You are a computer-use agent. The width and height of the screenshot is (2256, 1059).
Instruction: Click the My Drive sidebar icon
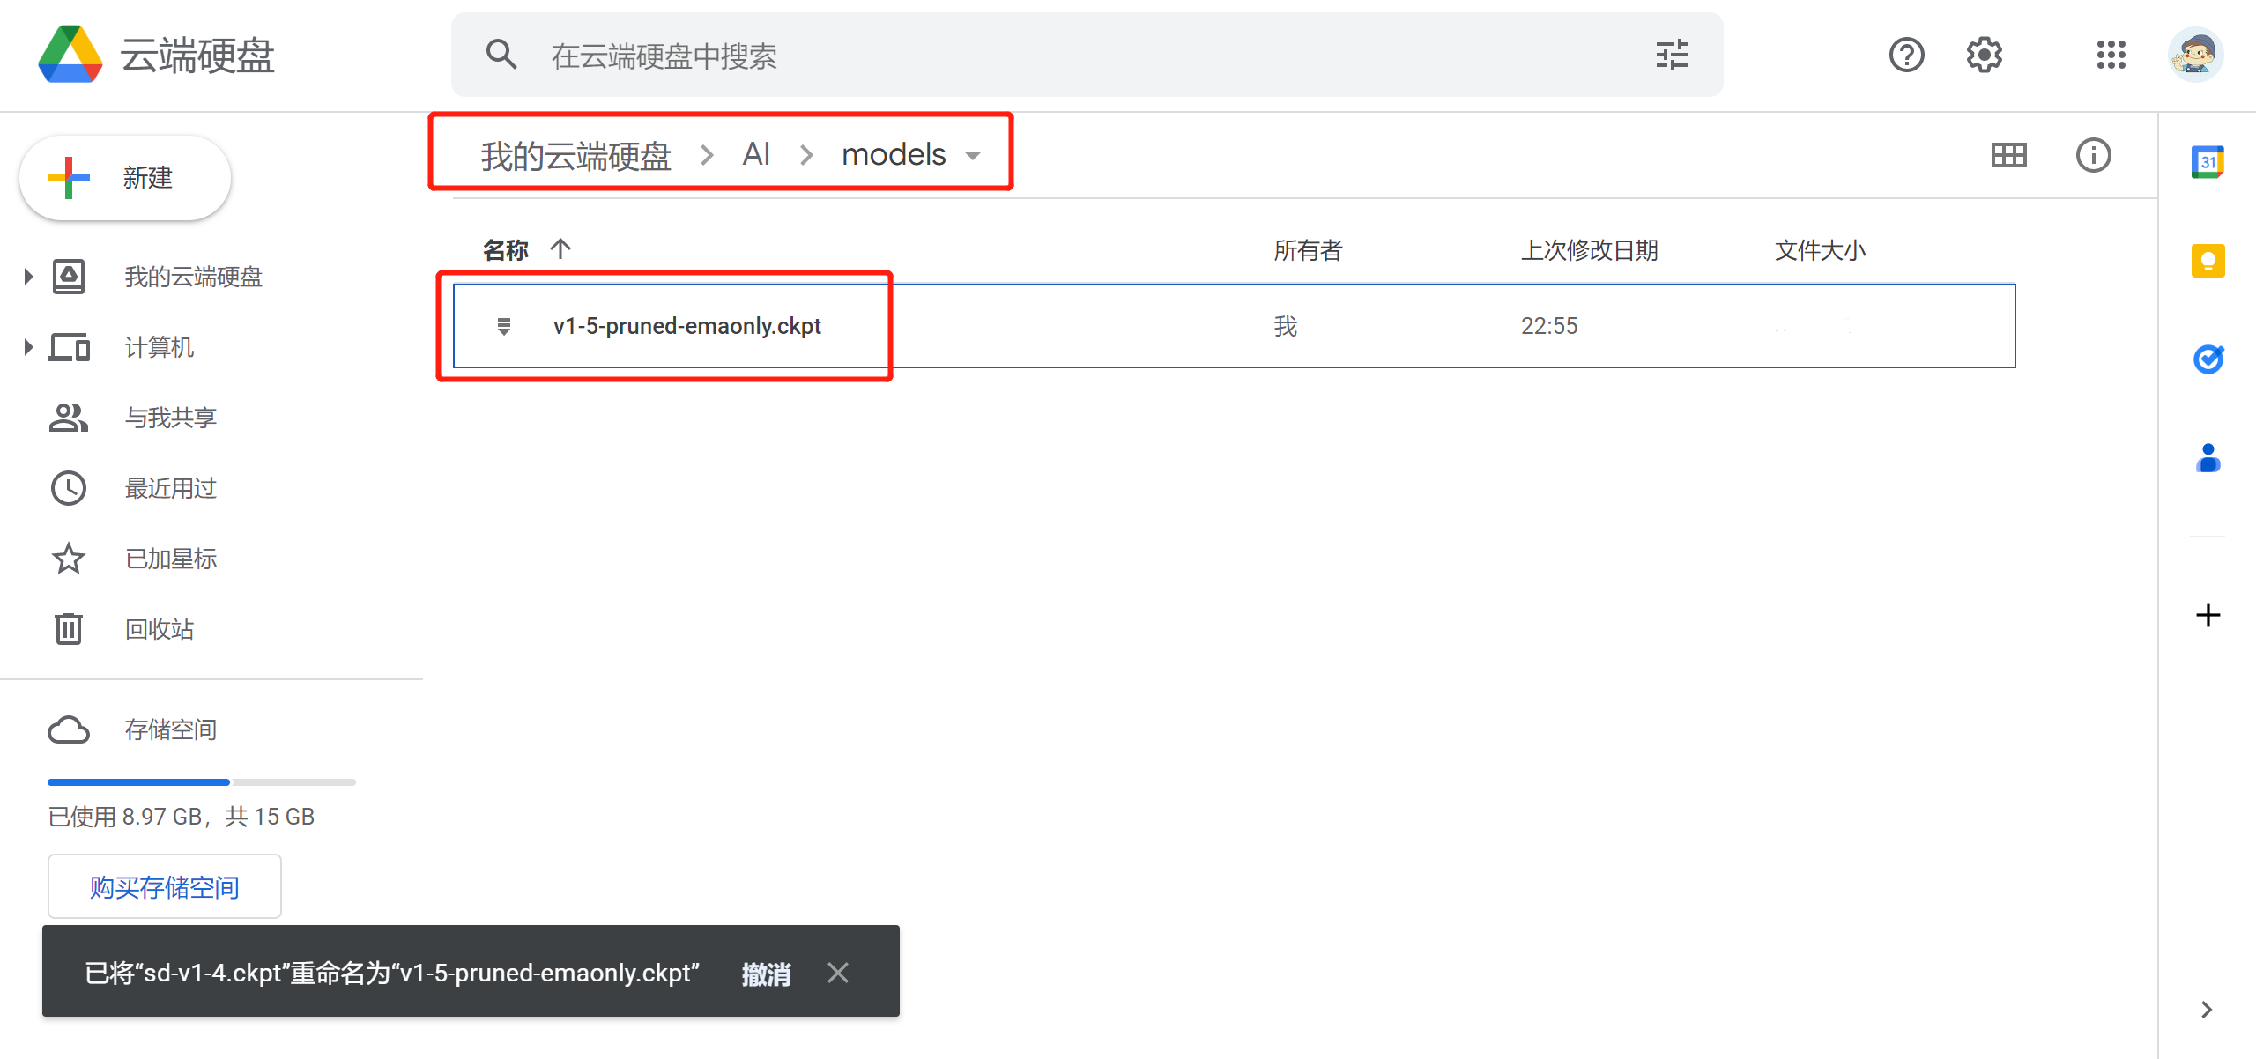tap(69, 277)
